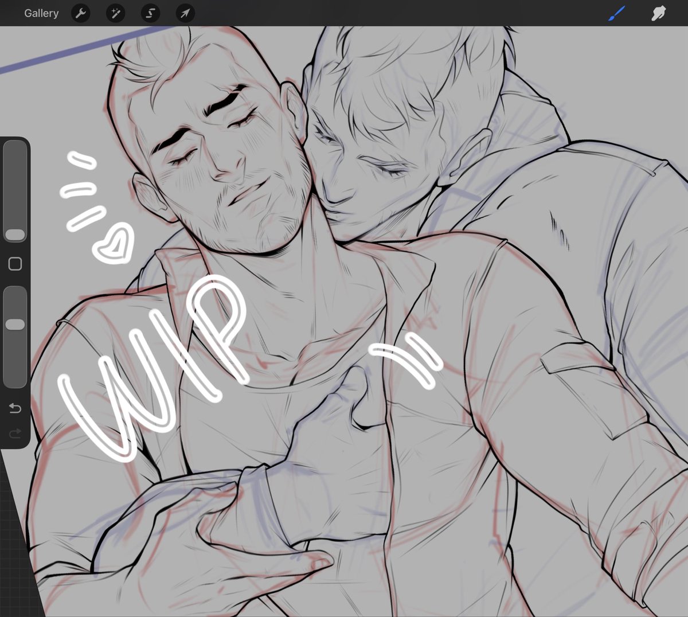Activate the Transform arrow tool

click(185, 13)
